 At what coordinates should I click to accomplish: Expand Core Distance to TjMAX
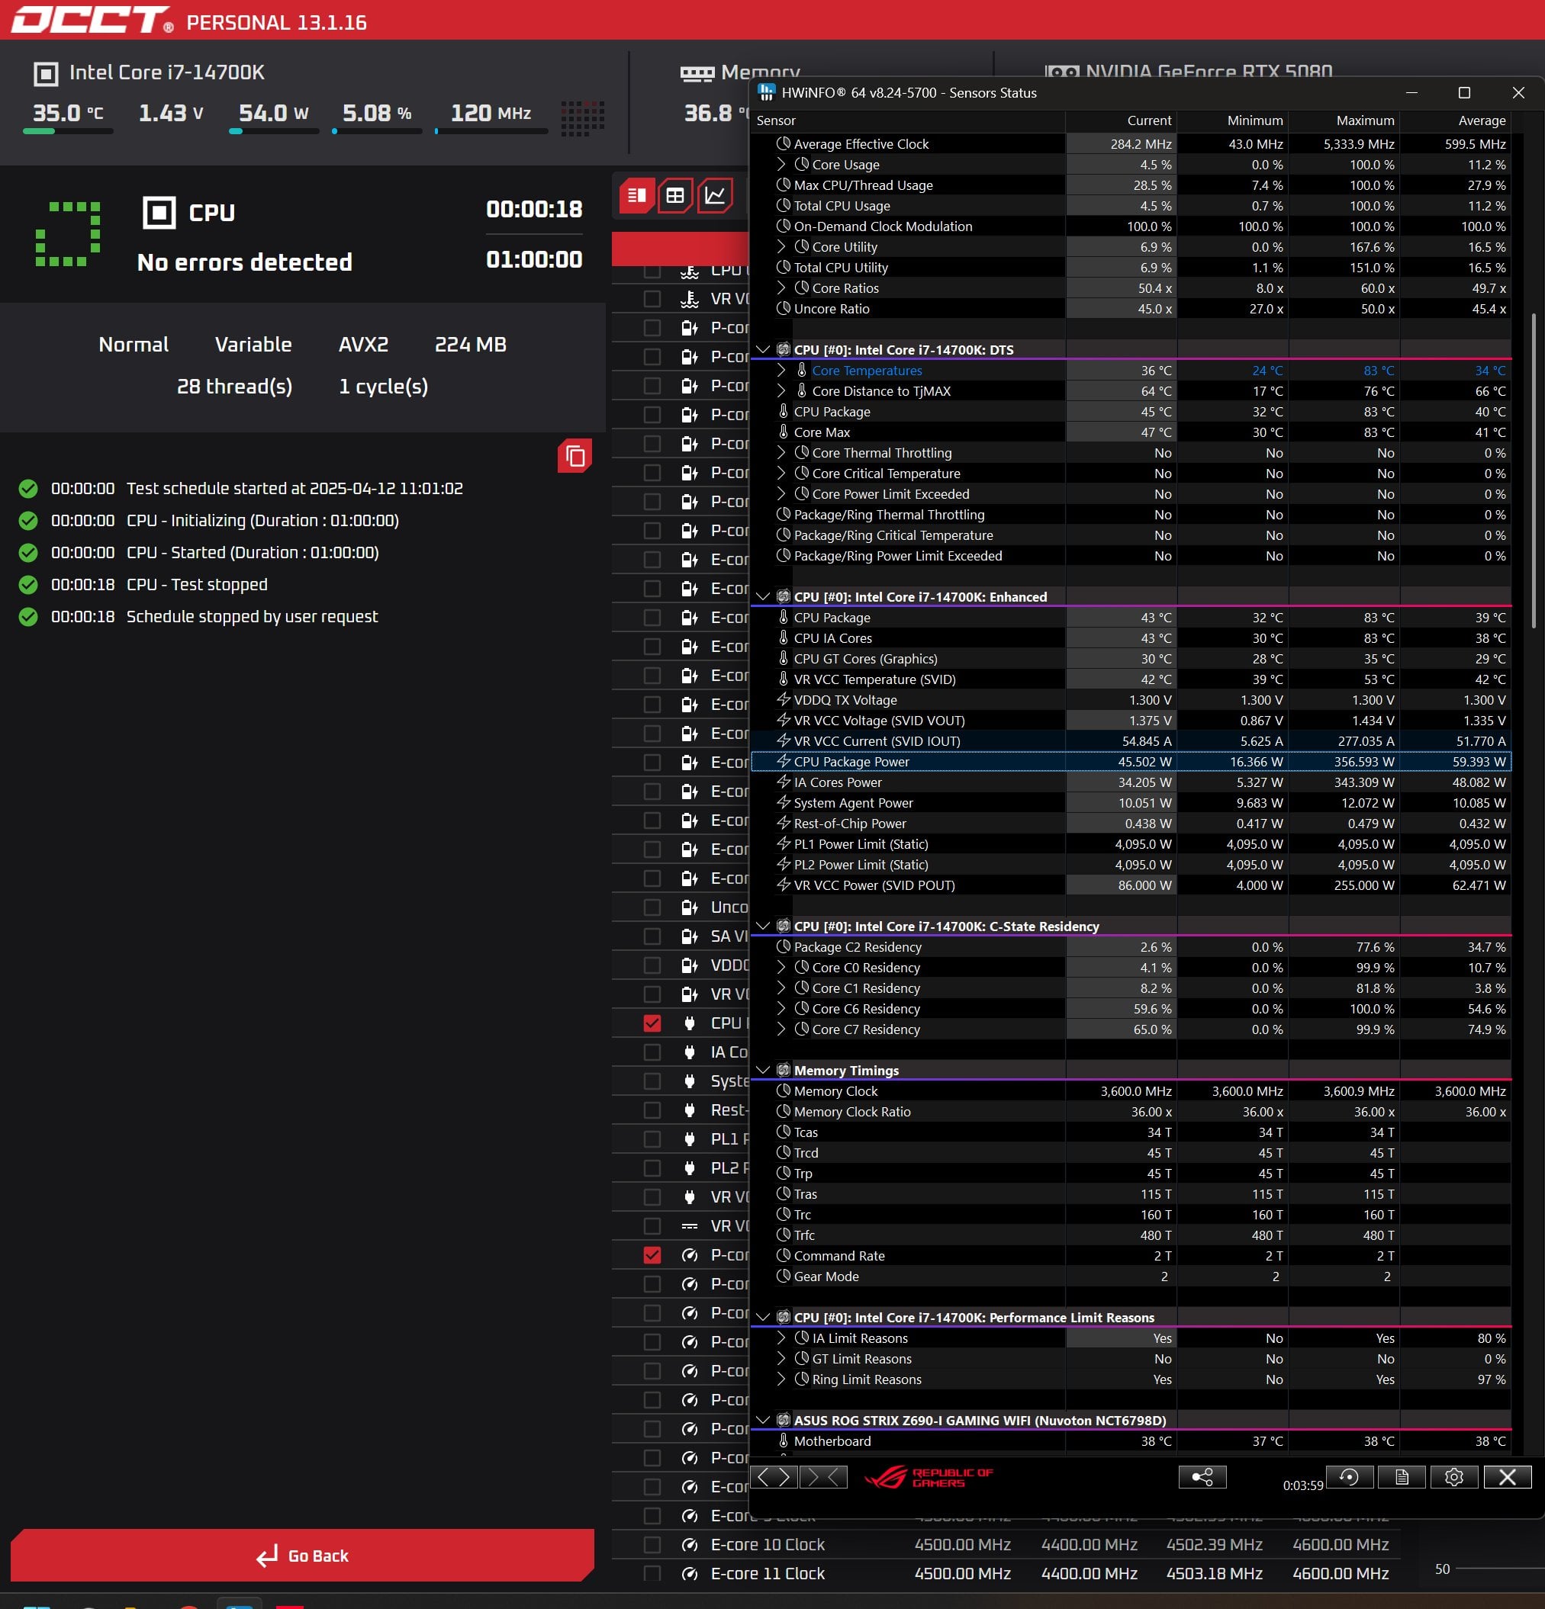pyautogui.click(x=781, y=390)
